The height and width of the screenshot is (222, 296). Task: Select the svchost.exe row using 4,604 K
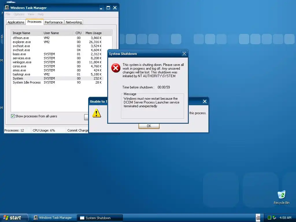click(57, 50)
